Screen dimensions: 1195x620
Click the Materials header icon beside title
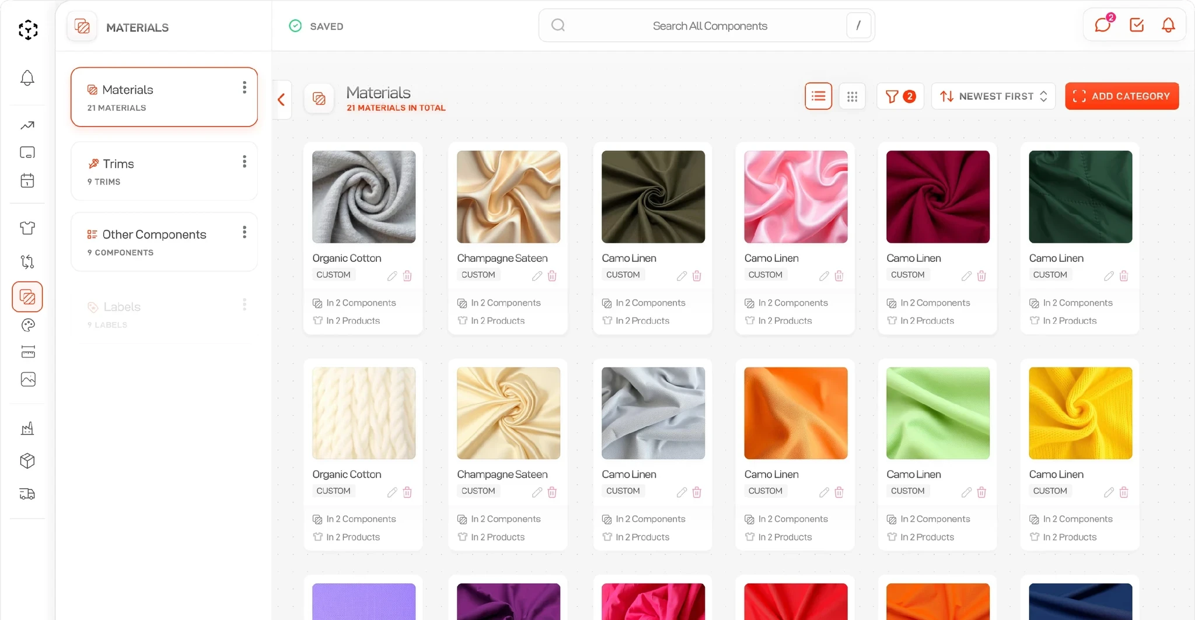click(x=319, y=98)
